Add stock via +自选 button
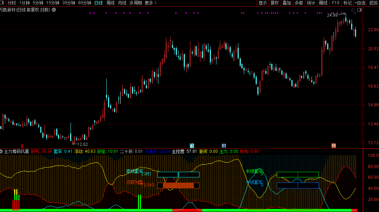 (360, 3)
